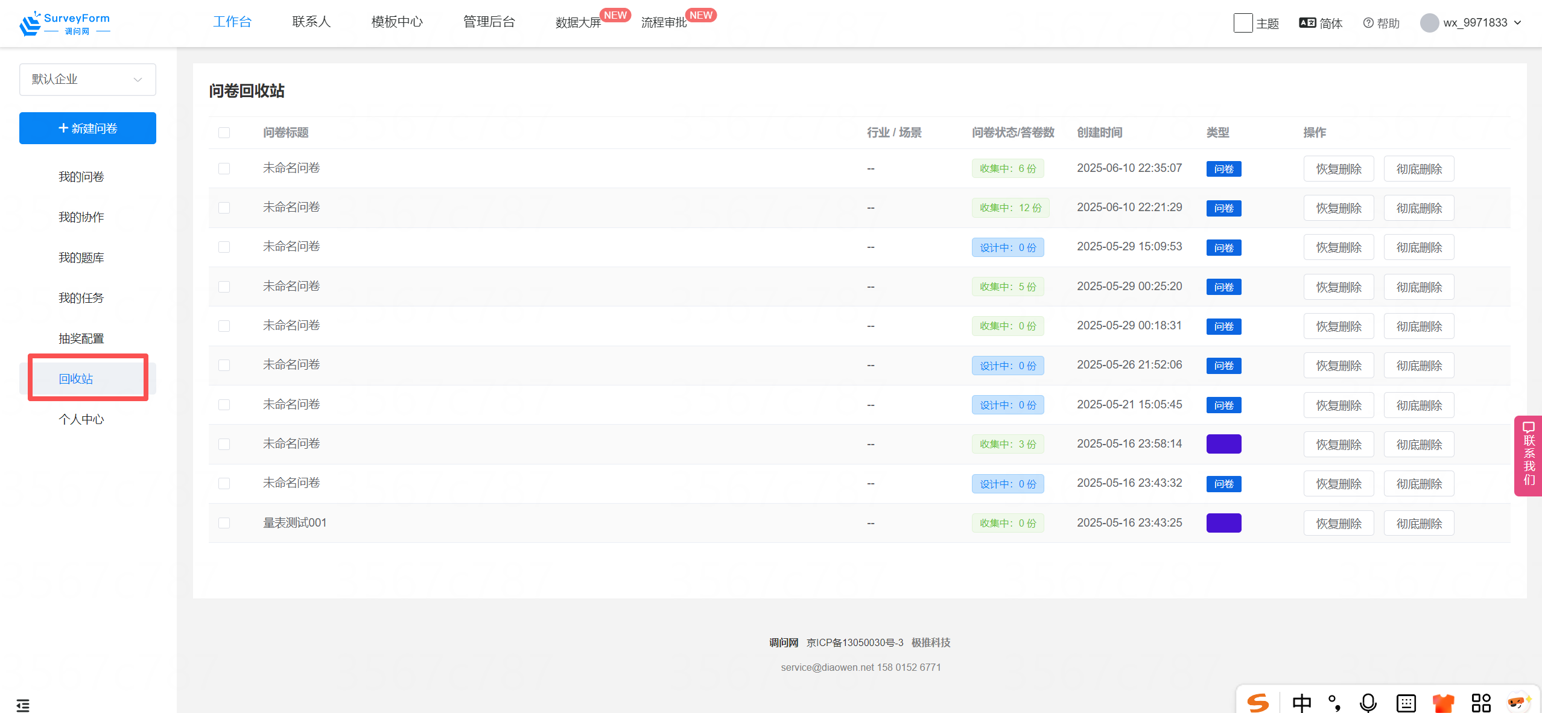The height and width of the screenshot is (713, 1542).
Task: Click the 新建问卷 button
Action: (x=87, y=128)
